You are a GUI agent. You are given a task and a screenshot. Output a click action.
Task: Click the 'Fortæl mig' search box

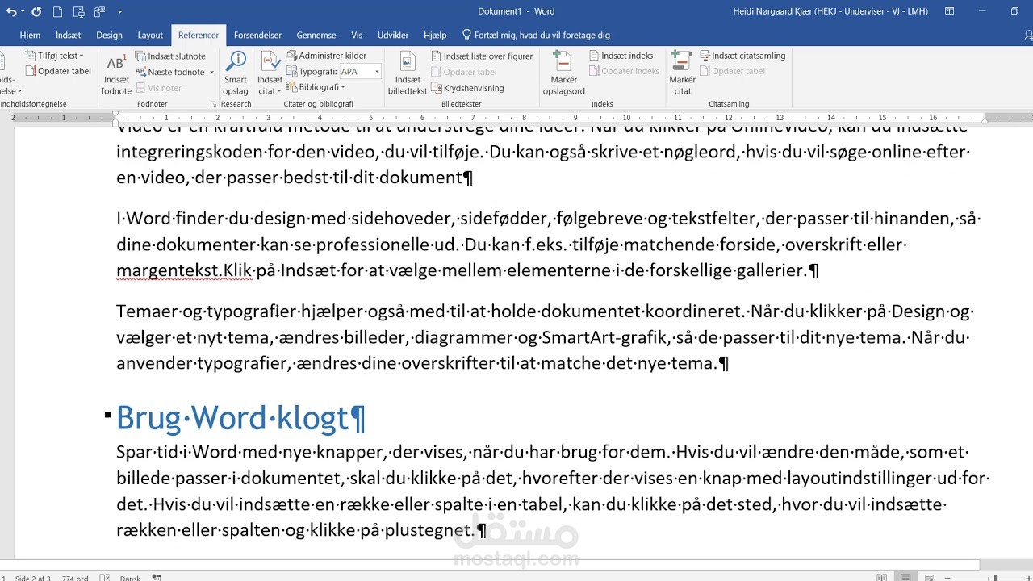(536, 36)
